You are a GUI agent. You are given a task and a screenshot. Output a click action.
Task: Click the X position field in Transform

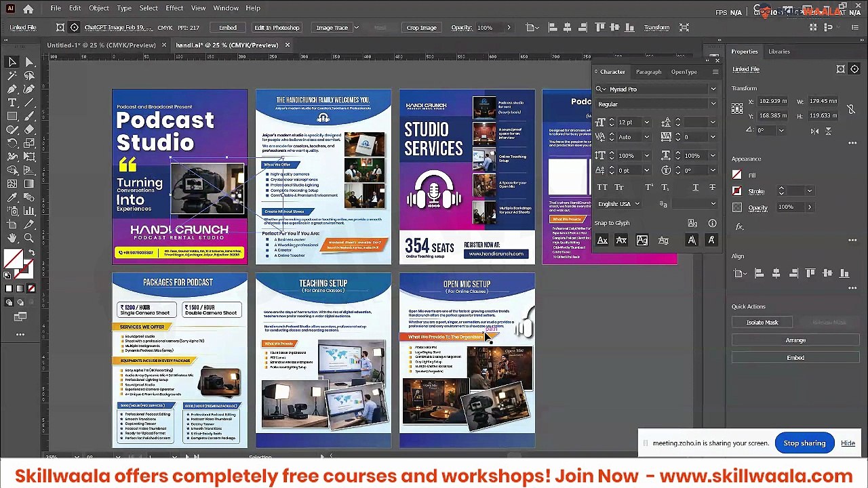point(774,101)
